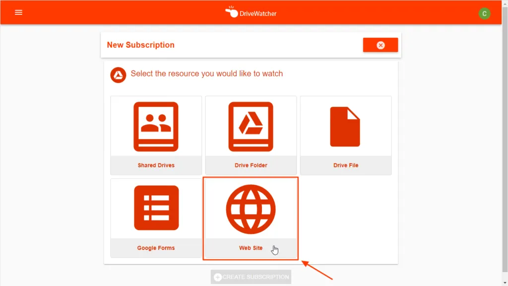
Task: Select the Web Site globe icon
Action: tap(251, 210)
